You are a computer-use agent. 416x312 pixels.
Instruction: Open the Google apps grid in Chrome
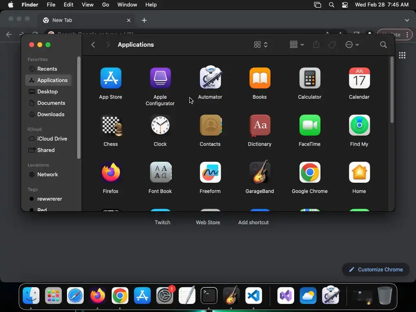pyautogui.click(x=402, y=55)
